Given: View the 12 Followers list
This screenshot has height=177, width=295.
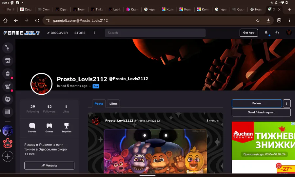Looking at the screenshot, I should [49, 109].
